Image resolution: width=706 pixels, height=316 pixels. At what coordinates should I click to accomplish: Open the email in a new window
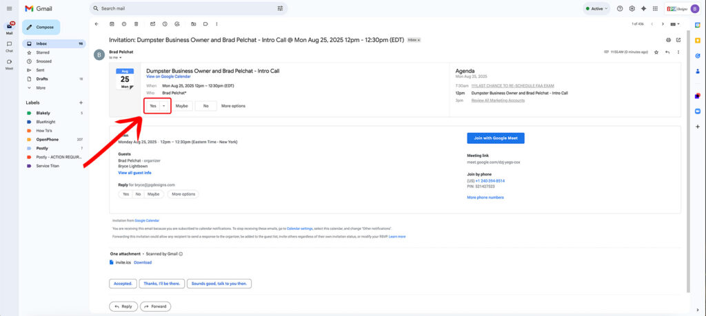point(678,40)
